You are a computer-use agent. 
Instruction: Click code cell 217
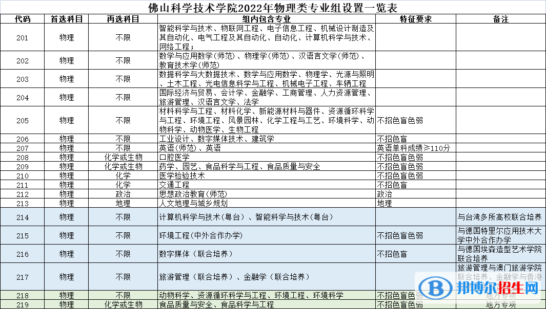point(22,277)
